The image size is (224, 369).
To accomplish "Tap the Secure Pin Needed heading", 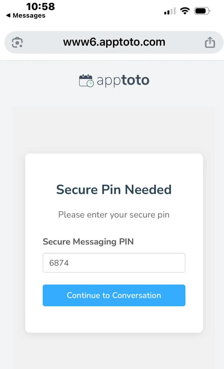I will (114, 189).
